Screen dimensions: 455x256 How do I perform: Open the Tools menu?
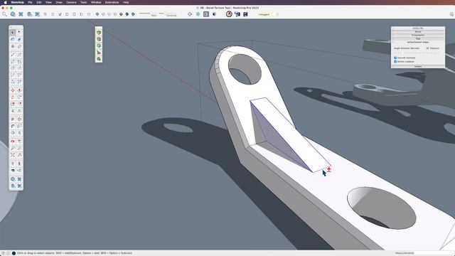pyautogui.click(x=84, y=2)
